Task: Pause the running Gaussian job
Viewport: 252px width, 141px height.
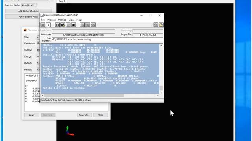Action: [x=57, y=25]
